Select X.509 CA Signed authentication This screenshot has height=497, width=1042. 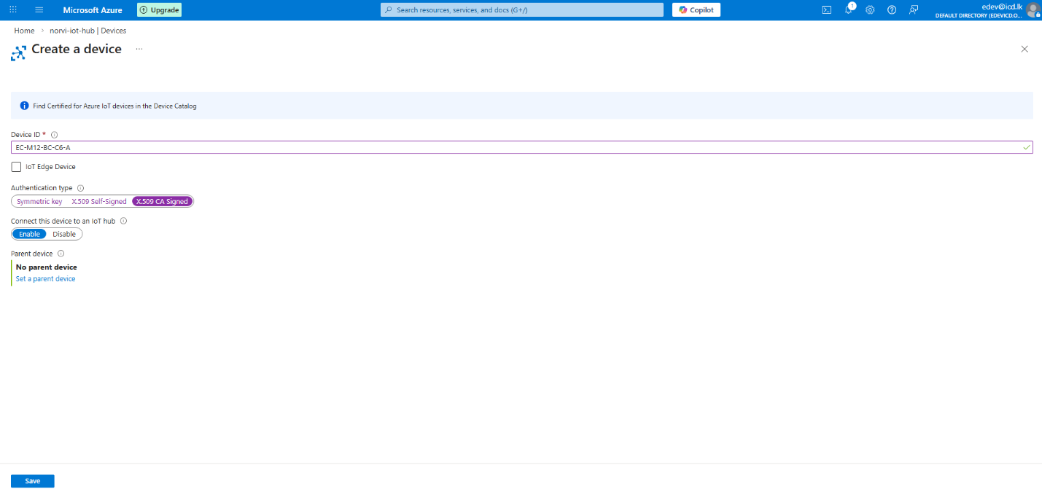[163, 201]
